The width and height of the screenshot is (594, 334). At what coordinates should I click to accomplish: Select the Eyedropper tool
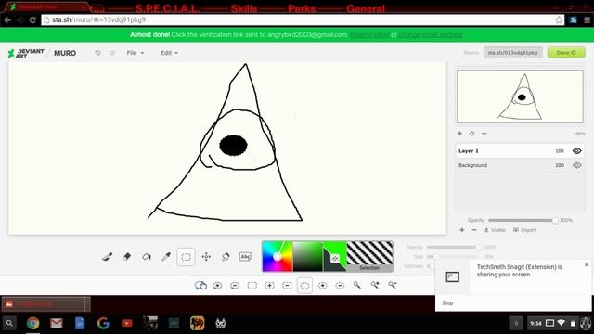click(x=166, y=257)
